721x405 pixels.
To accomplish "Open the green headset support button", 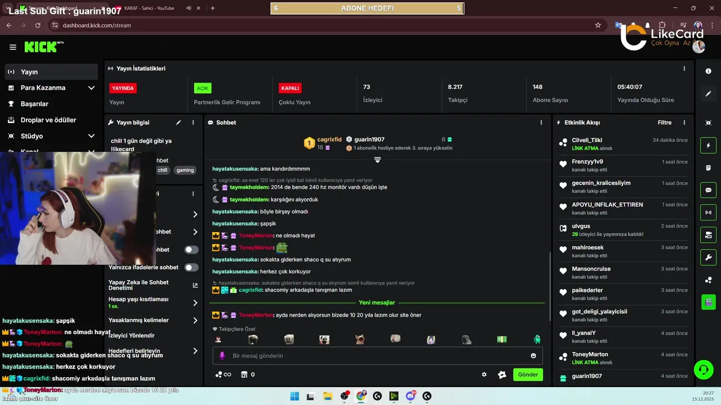I will [x=704, y=370].
